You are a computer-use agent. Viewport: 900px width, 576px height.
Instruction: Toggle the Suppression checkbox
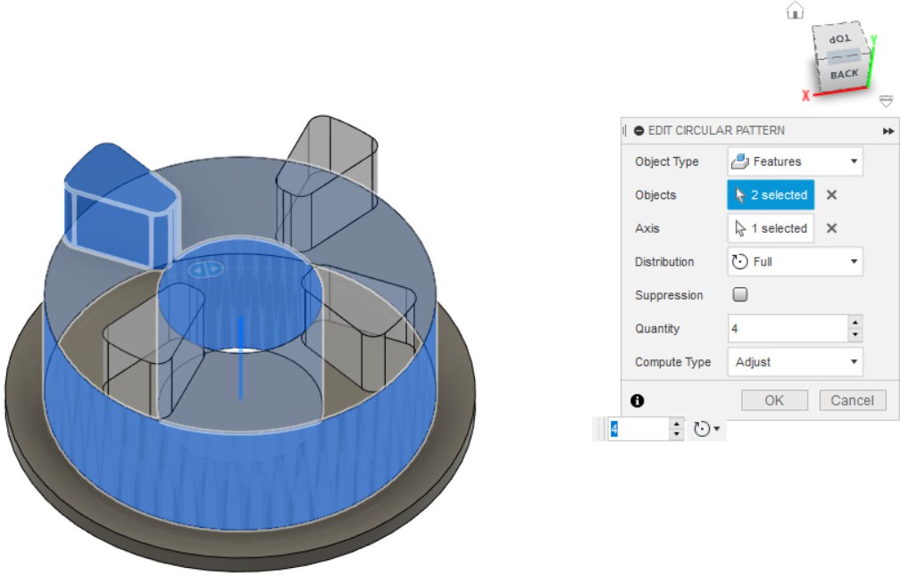740,295
